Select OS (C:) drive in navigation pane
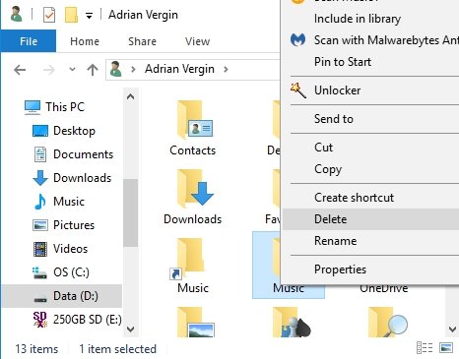Image resolution: width=459 pixels, height=359 pixels. [61, 272]
